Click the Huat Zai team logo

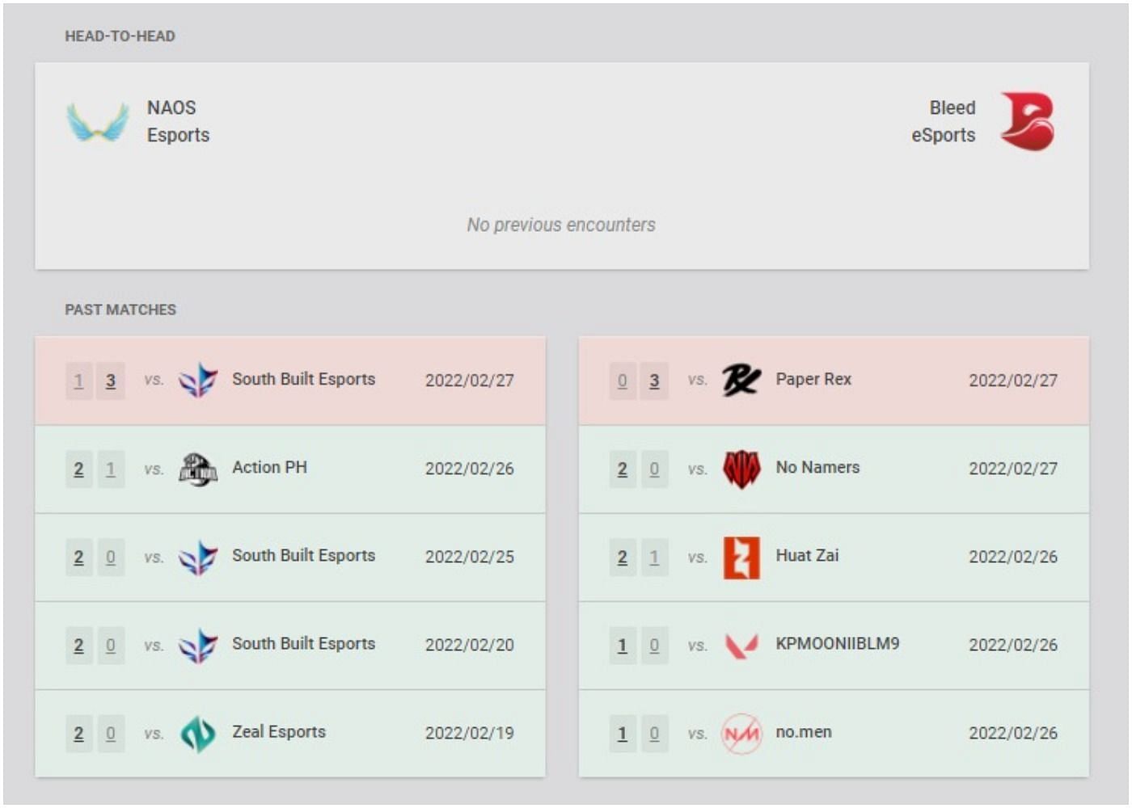[x=741, y=558]
